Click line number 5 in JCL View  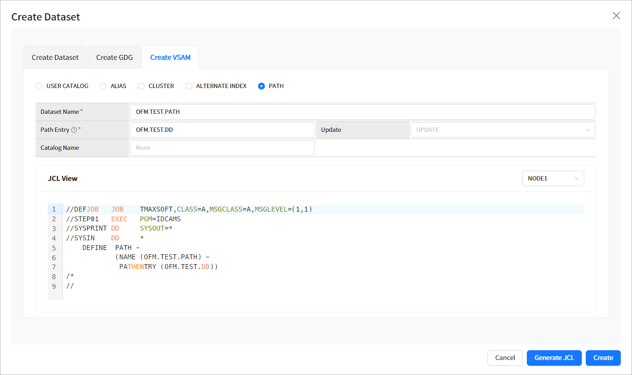coord(54,248)
